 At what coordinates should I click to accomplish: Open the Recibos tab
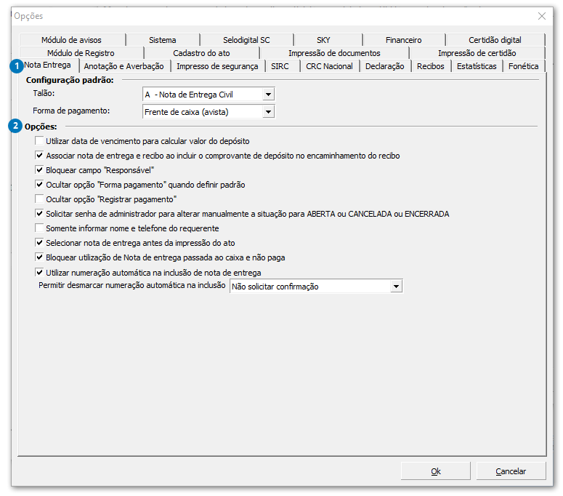click(x=431, y=66)
